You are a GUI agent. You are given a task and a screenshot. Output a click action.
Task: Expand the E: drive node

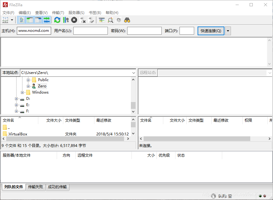point(16,105)
